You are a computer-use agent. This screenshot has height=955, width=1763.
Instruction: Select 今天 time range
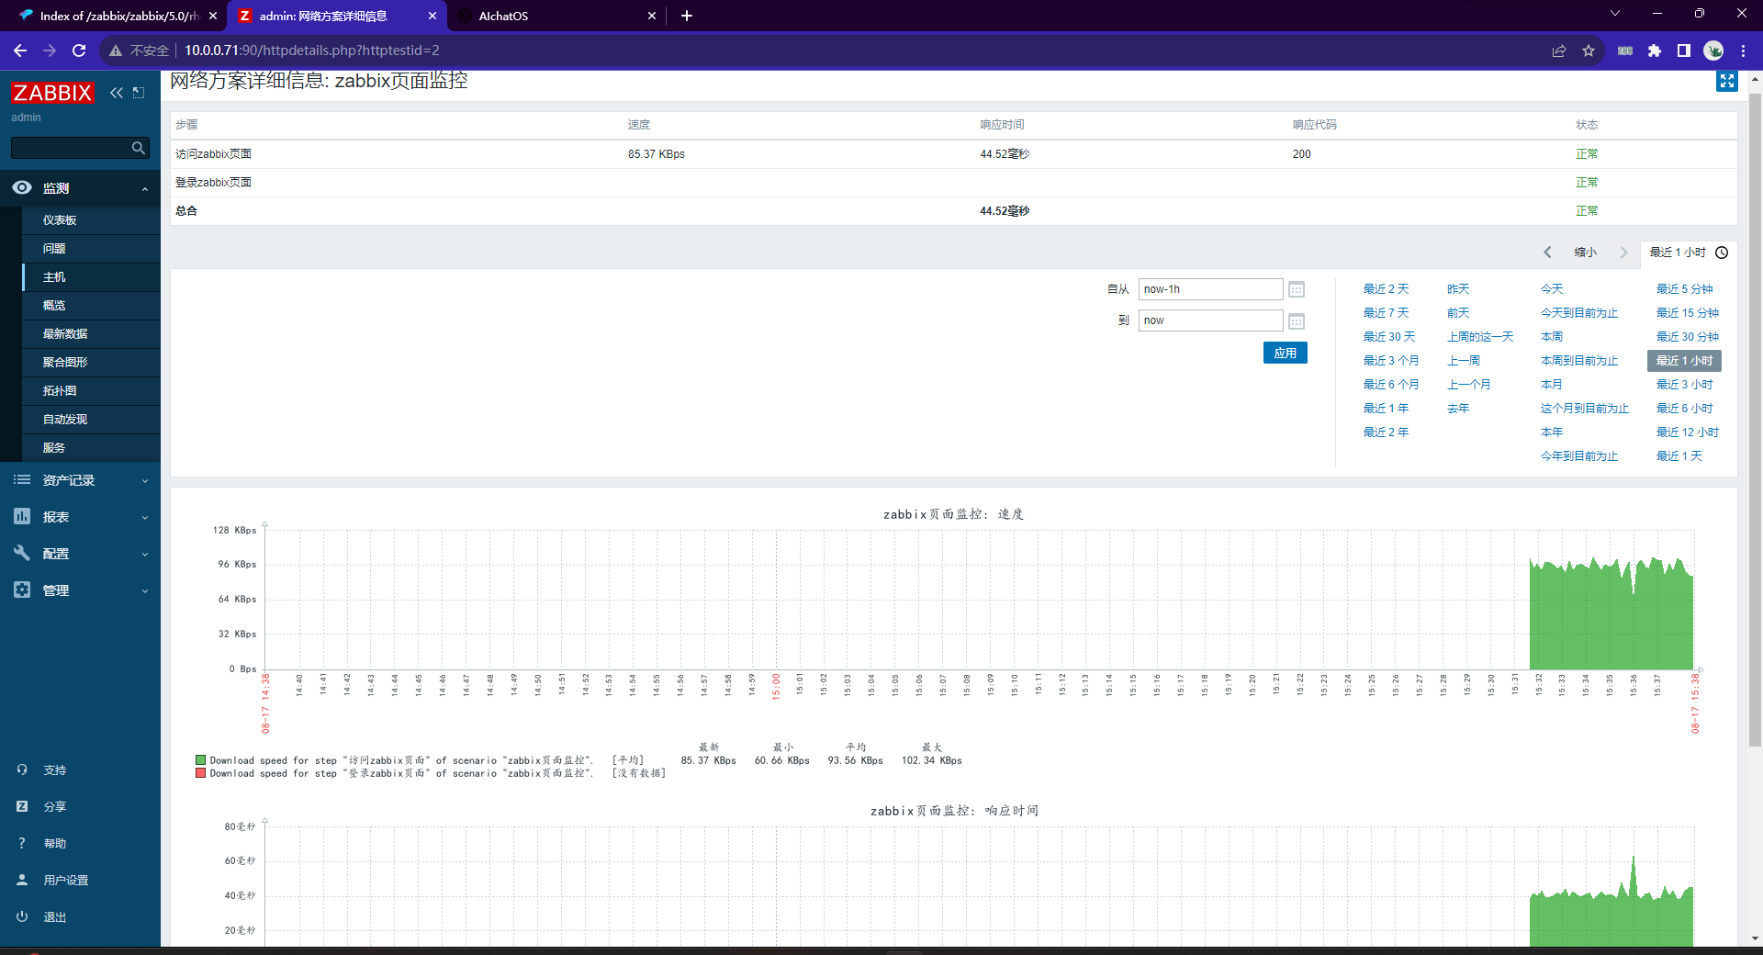pyautogui.click(x=1552, y=289)
